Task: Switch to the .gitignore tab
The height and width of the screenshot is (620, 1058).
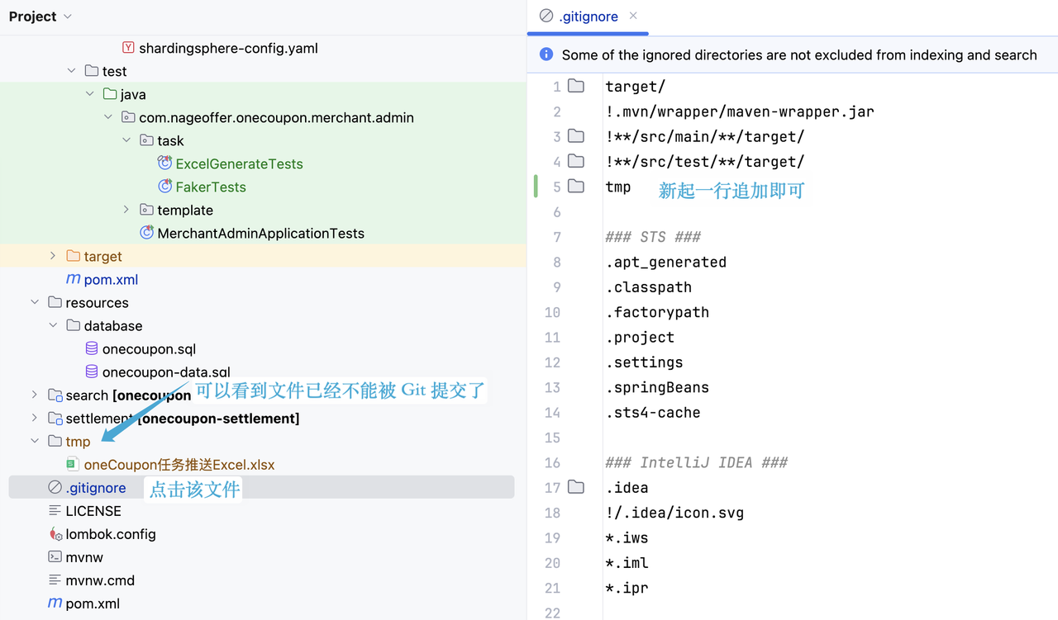Action: coord(589,16)
